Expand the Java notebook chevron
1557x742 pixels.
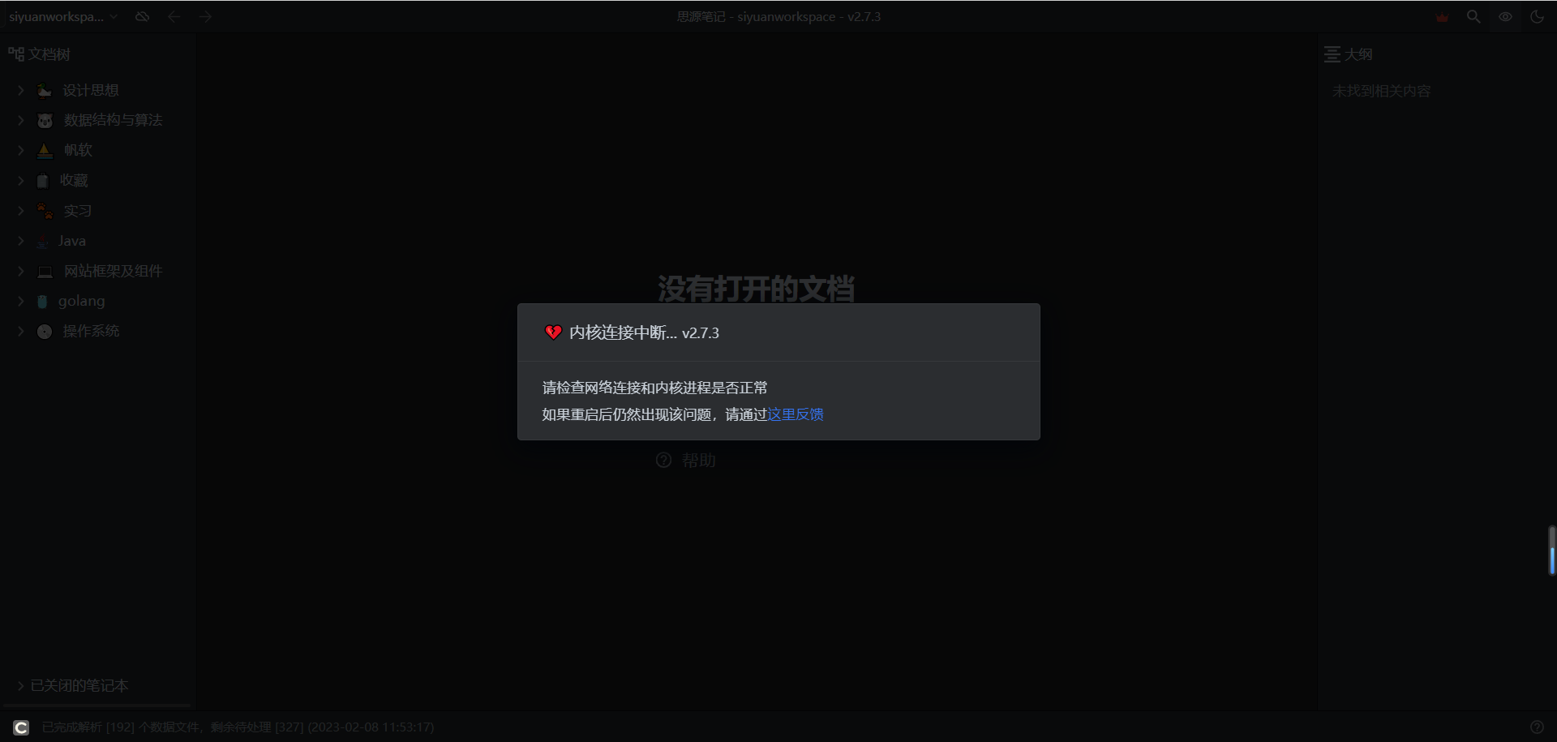[x=21, y=241]
